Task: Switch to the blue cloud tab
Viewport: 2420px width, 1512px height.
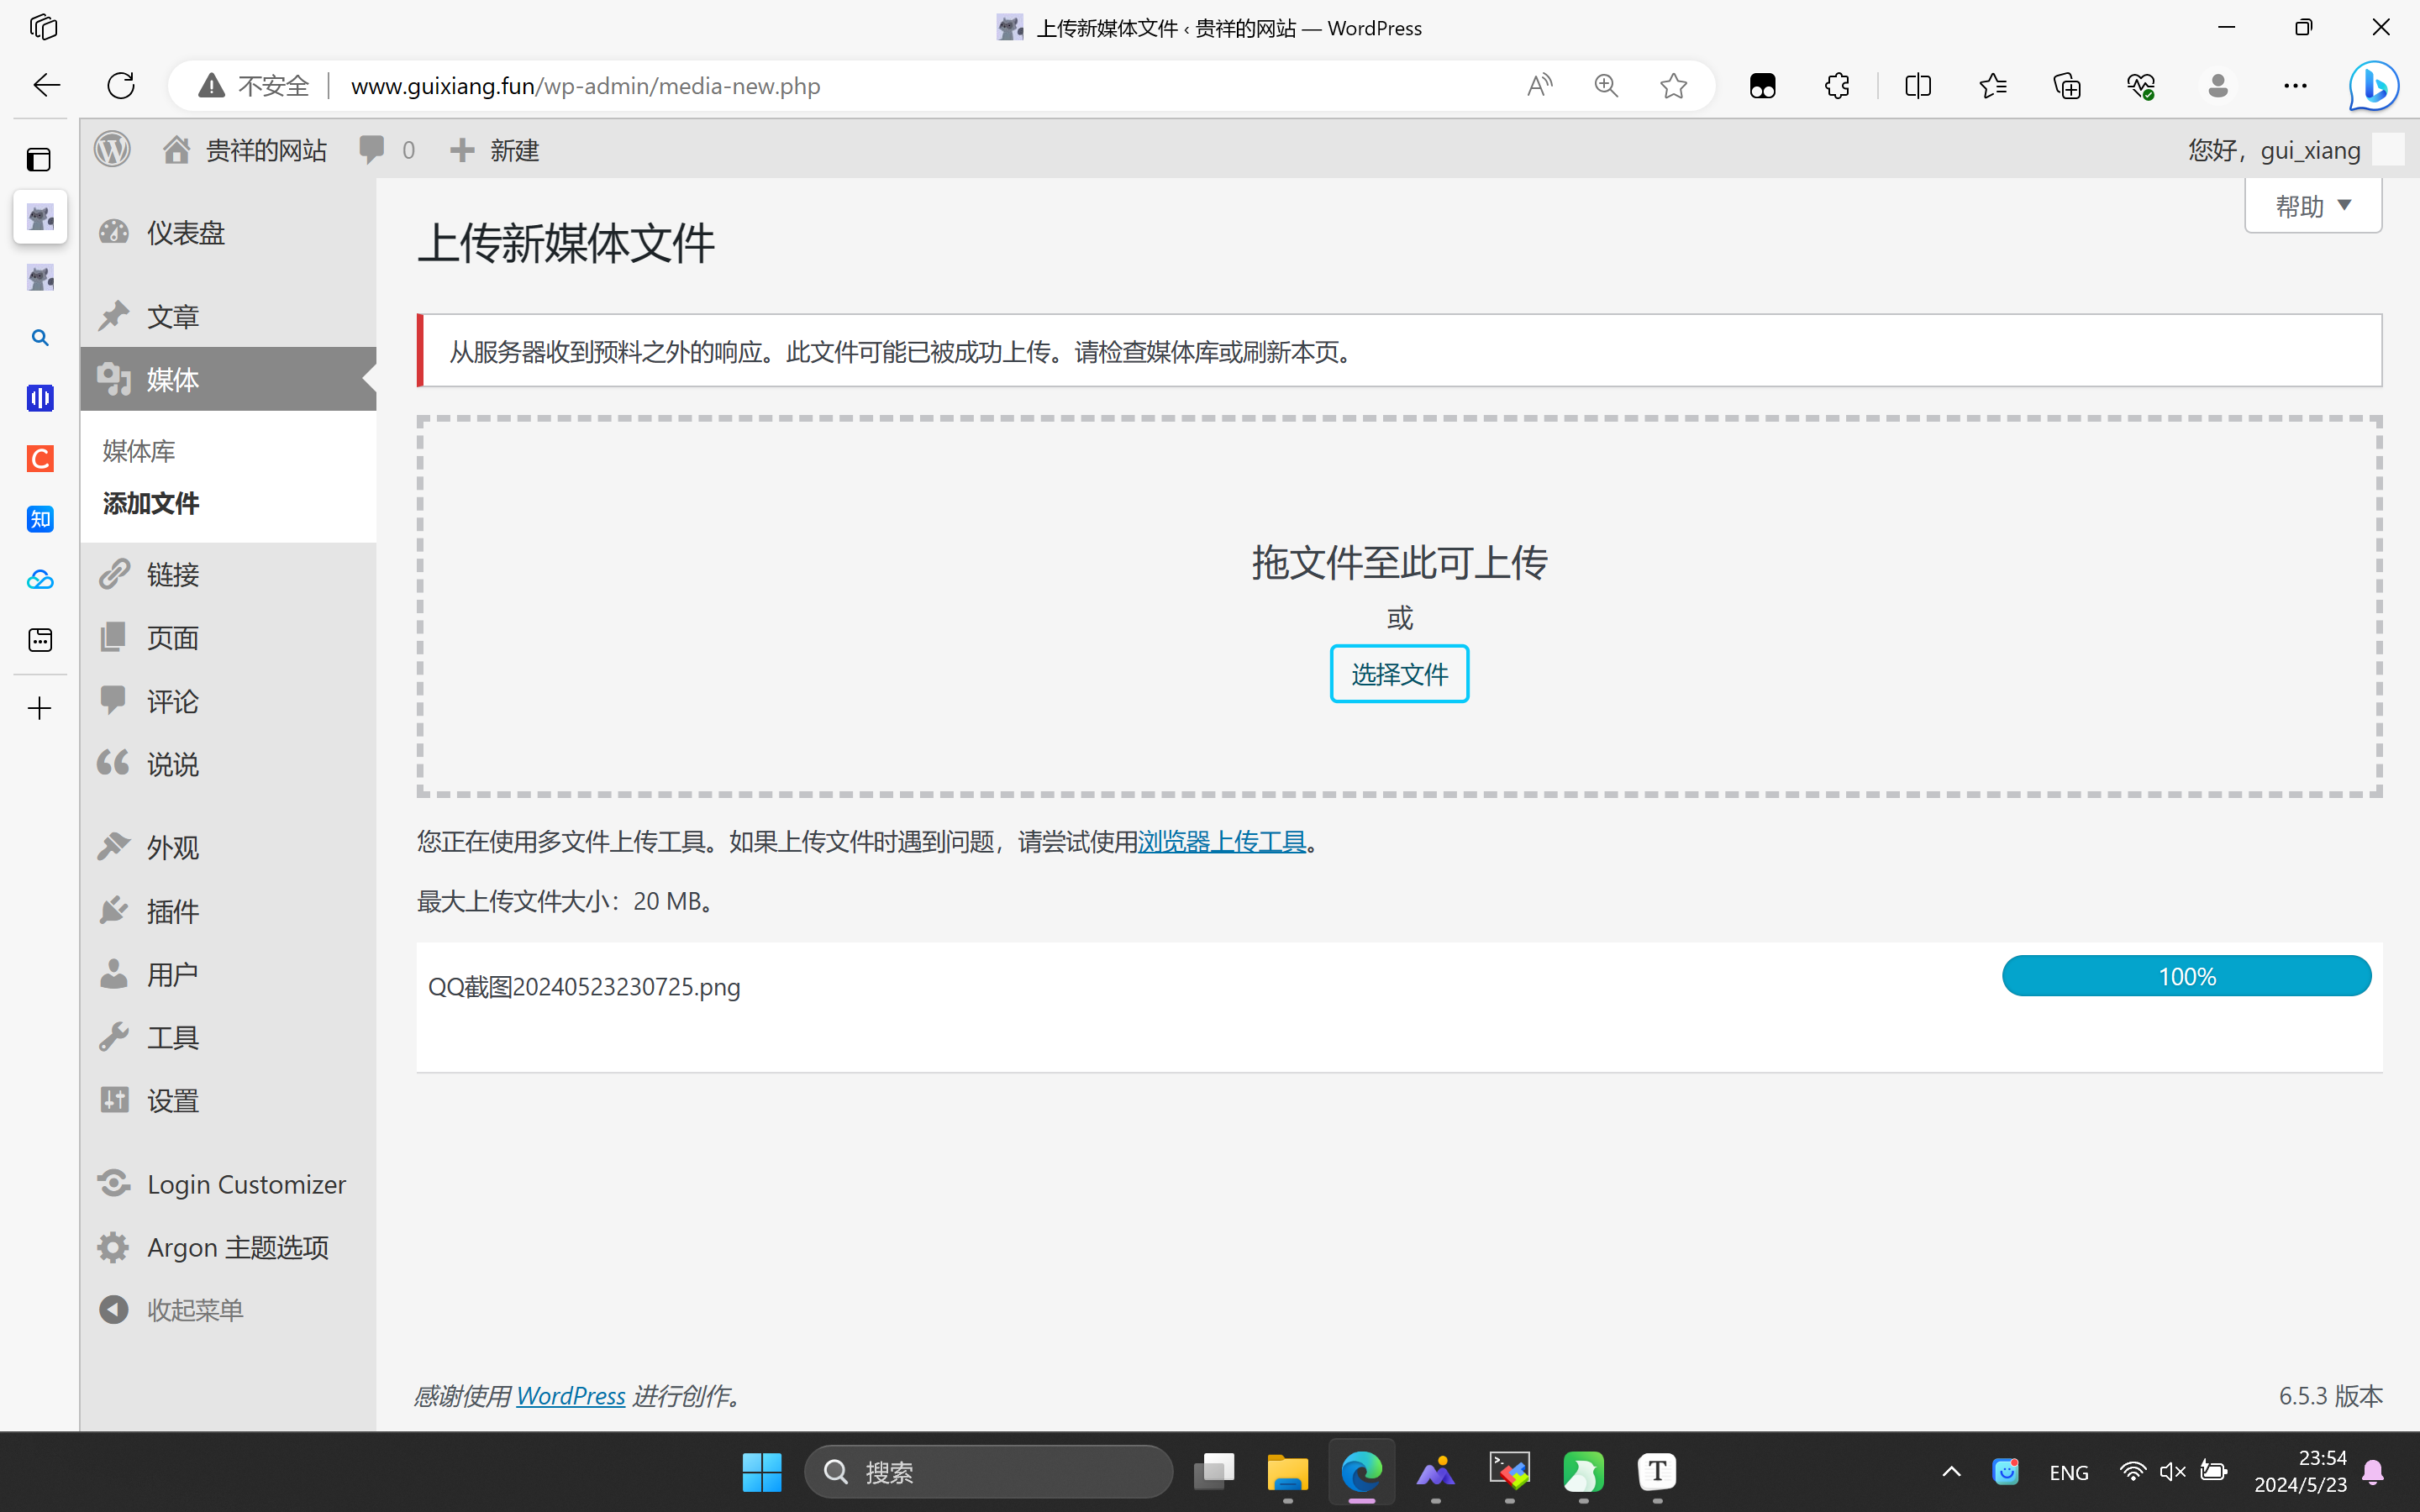Action: (40, 580)
